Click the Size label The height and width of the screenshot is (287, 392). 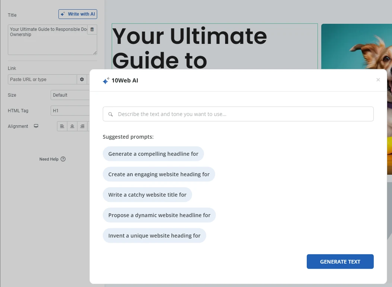(12, 95)
